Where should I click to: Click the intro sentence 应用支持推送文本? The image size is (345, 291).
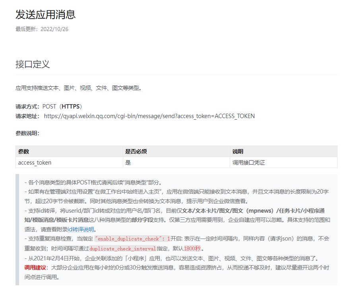(78, 88)
